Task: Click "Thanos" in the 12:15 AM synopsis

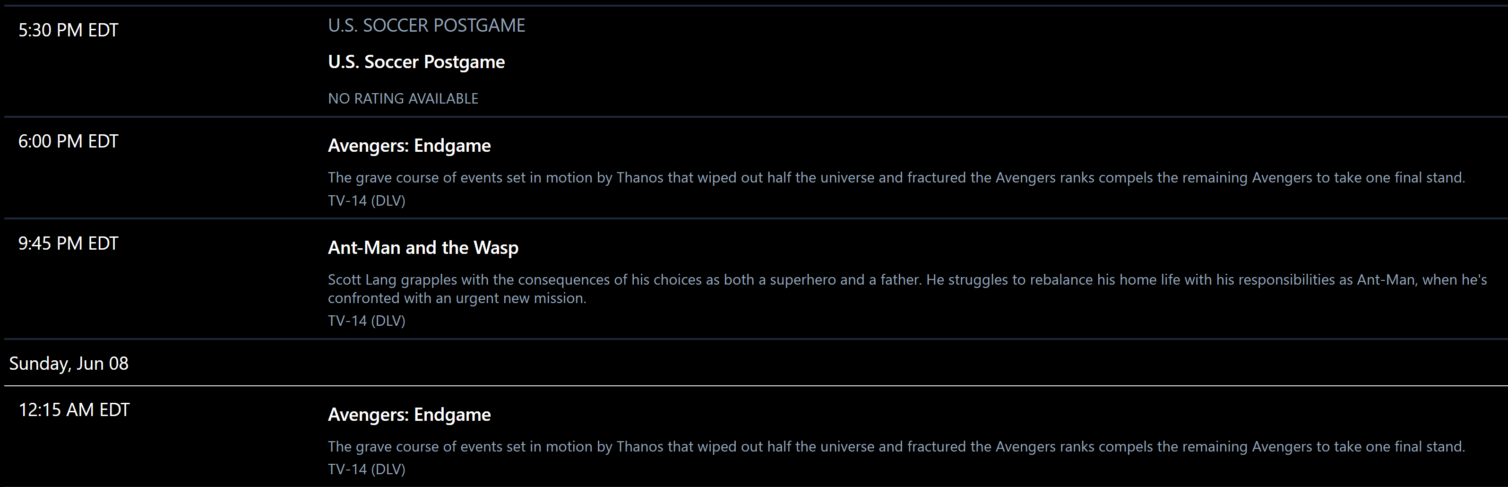Action: click(640, 446)
